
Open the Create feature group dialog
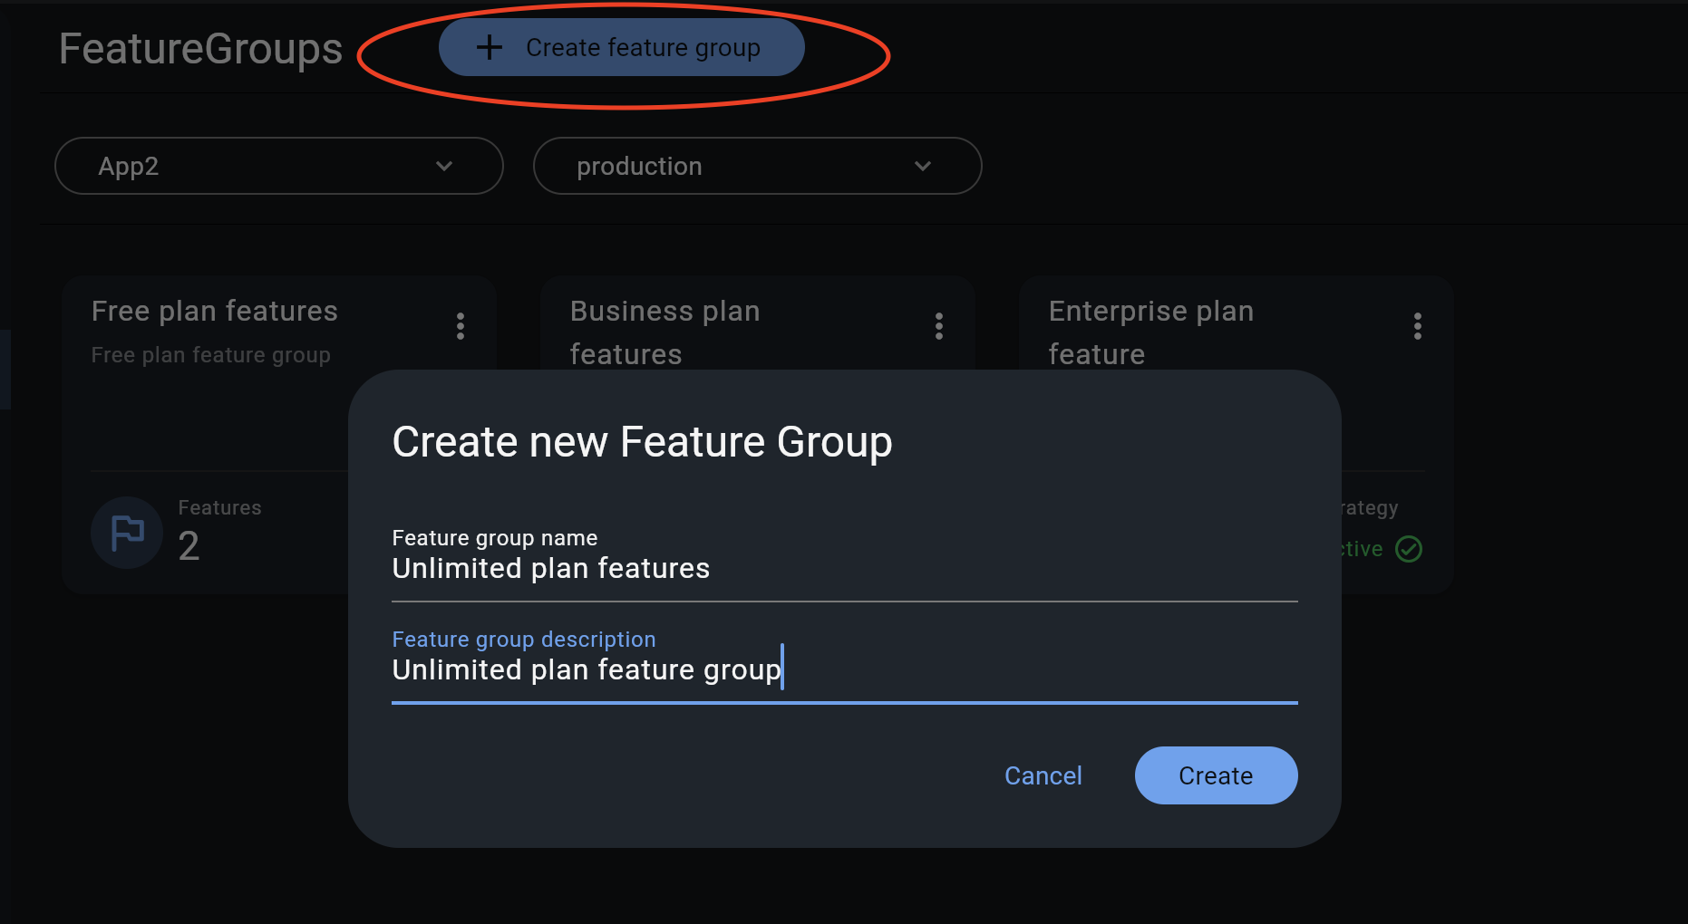point(622,47)
